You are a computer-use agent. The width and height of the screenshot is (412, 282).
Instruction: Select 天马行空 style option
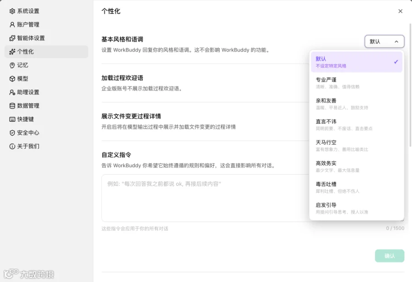click(357, 146)
